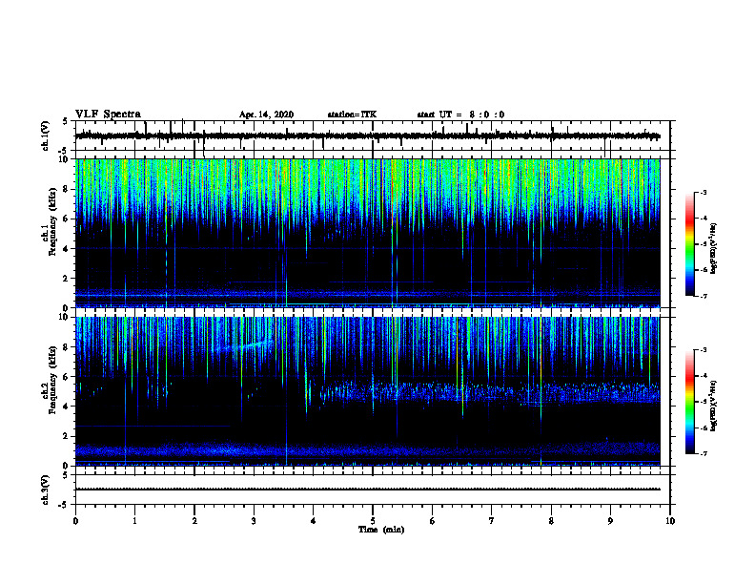
Task: Click time axis tick label "3"
Action: [x=254, y=521]
